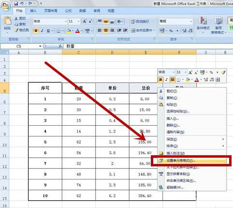
Task: Toggle ribbon center horizontal align button
Action: [106, 30]
